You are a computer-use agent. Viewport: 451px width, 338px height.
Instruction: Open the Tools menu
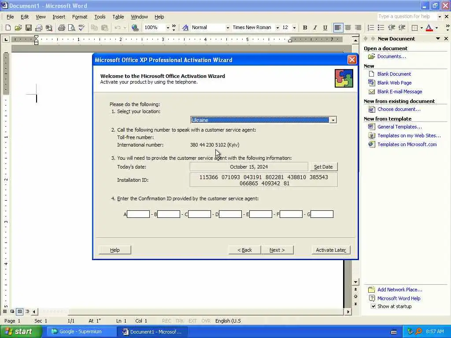(x=100, y=17)
